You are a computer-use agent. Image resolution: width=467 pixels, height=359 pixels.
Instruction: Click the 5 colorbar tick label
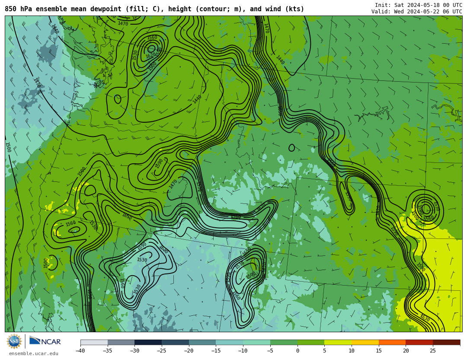coord(325,351)
